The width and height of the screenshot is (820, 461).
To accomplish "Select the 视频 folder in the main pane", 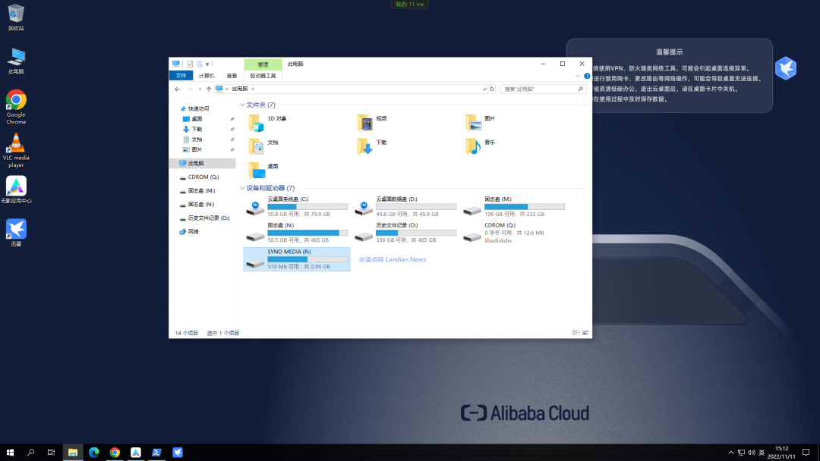I will click(x=372, y=123).
